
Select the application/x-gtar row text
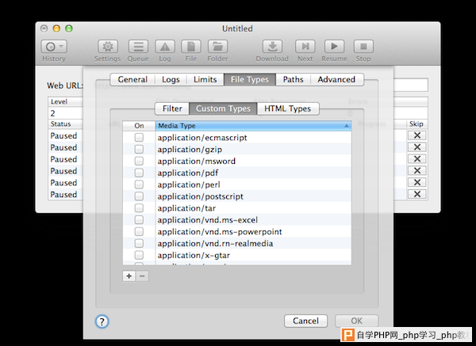[194, 256]
